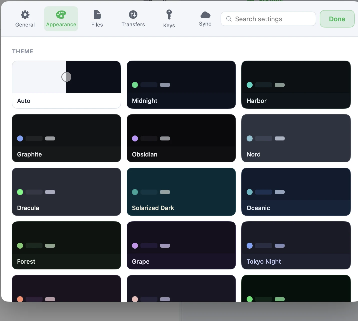Switch to the Keys tab label
This screenshot has width=358, height=321.
click(169, 26)
